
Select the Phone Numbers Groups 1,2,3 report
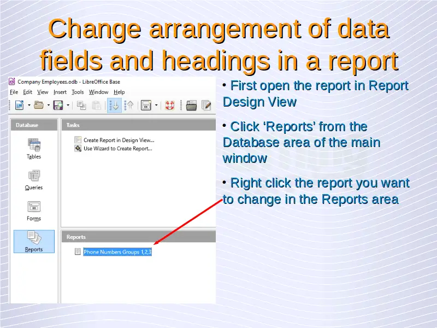point(117,252)
